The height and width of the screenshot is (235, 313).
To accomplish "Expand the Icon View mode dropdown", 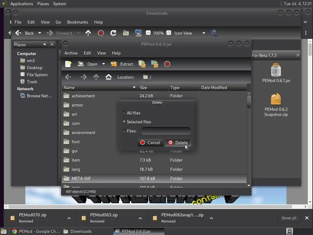I will 204,33.
